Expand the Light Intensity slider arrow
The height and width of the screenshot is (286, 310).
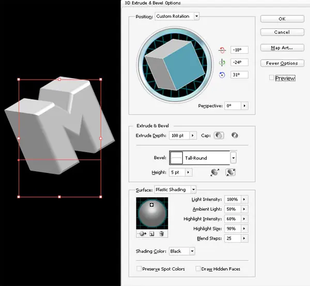point(244,199)
